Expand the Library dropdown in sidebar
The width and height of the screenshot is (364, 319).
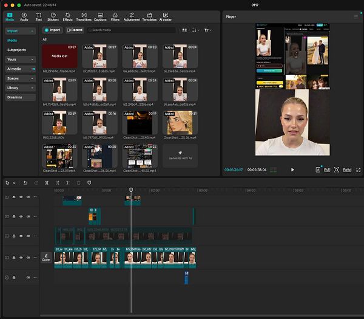click(20, 87)
